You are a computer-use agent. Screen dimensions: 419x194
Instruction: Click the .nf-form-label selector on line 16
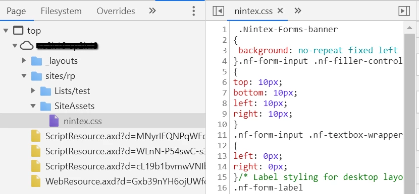[268, 187]
